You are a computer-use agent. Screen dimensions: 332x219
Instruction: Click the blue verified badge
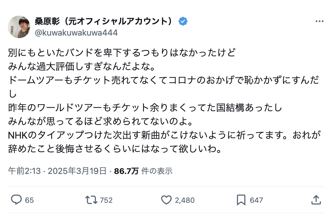click(x=183, y=21)
